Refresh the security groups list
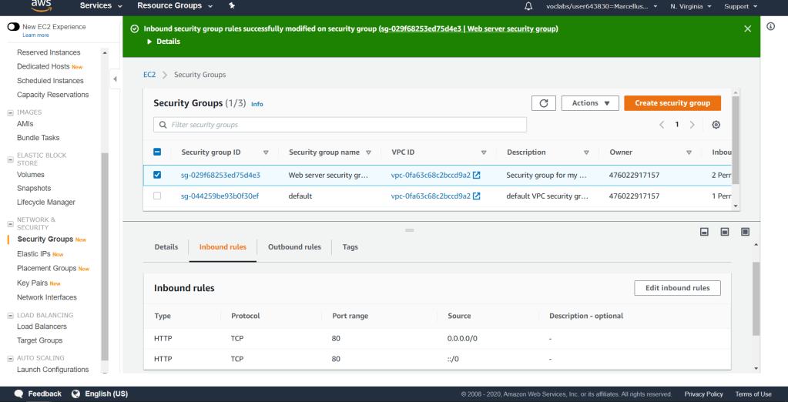788x402 pixels. [543, 103]
